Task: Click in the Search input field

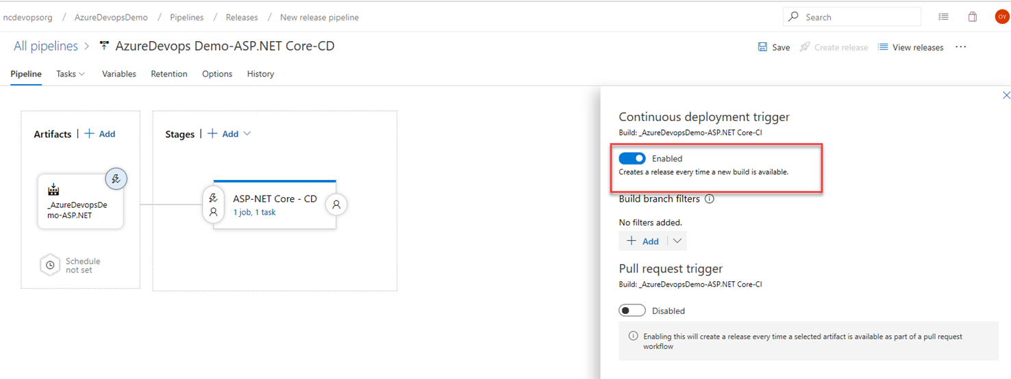Action: [x=852, y=17]
